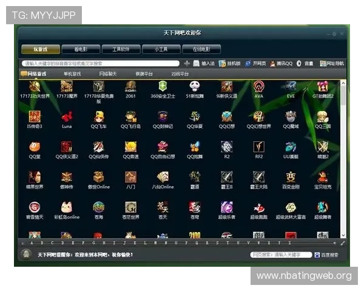Open the 宝贝坦克 game icon
Screen dimensions: 364x291
coord(323,180)
